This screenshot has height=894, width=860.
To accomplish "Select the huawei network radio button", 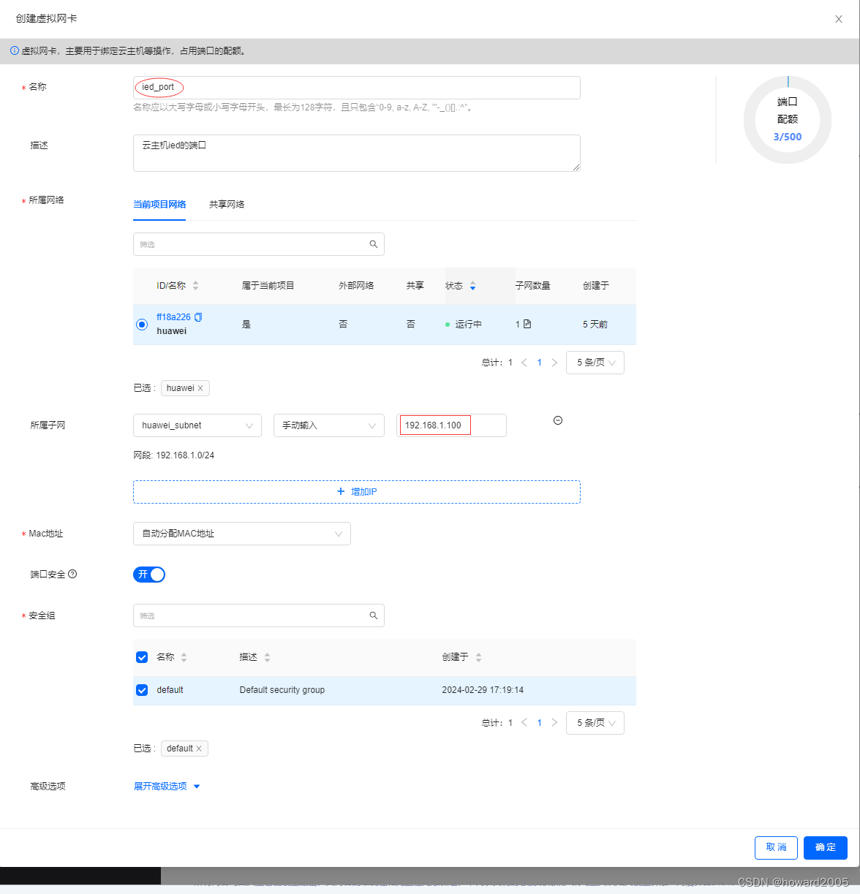I will (x=142, y=325).
